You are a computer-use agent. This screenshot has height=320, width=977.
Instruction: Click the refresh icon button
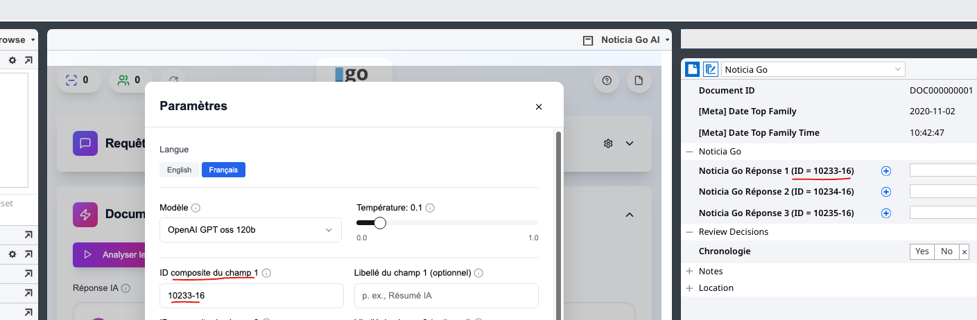click(x=173, y=80)
